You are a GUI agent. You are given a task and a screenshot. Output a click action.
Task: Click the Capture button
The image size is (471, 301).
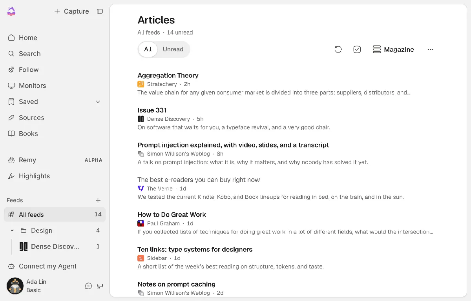(71, 11)
